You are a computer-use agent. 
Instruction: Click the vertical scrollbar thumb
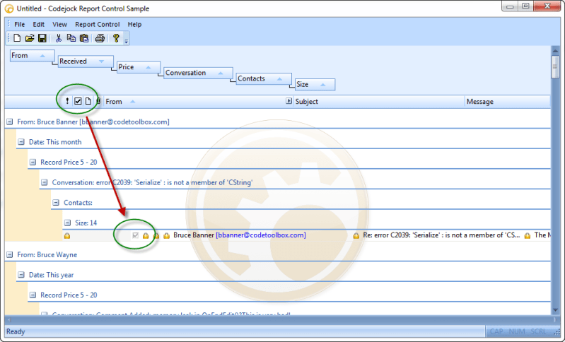555,66
